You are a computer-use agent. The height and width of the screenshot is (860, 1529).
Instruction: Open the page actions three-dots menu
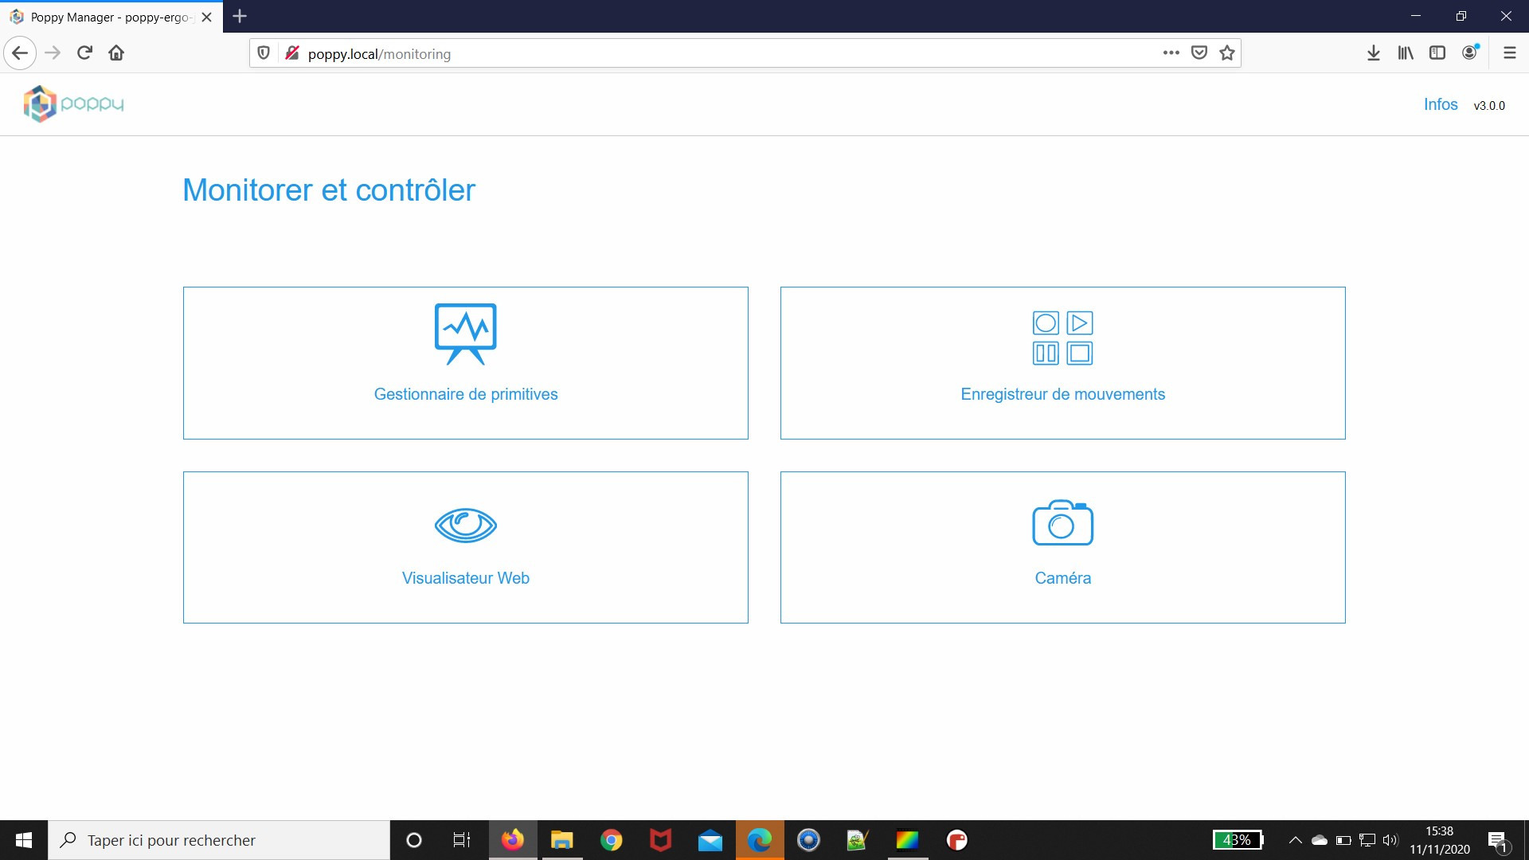(x=1171, y=53)
